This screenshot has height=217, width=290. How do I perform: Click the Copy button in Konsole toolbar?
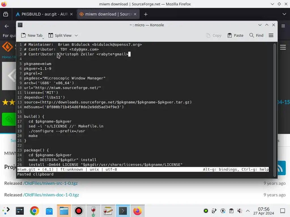click(214, 35)
